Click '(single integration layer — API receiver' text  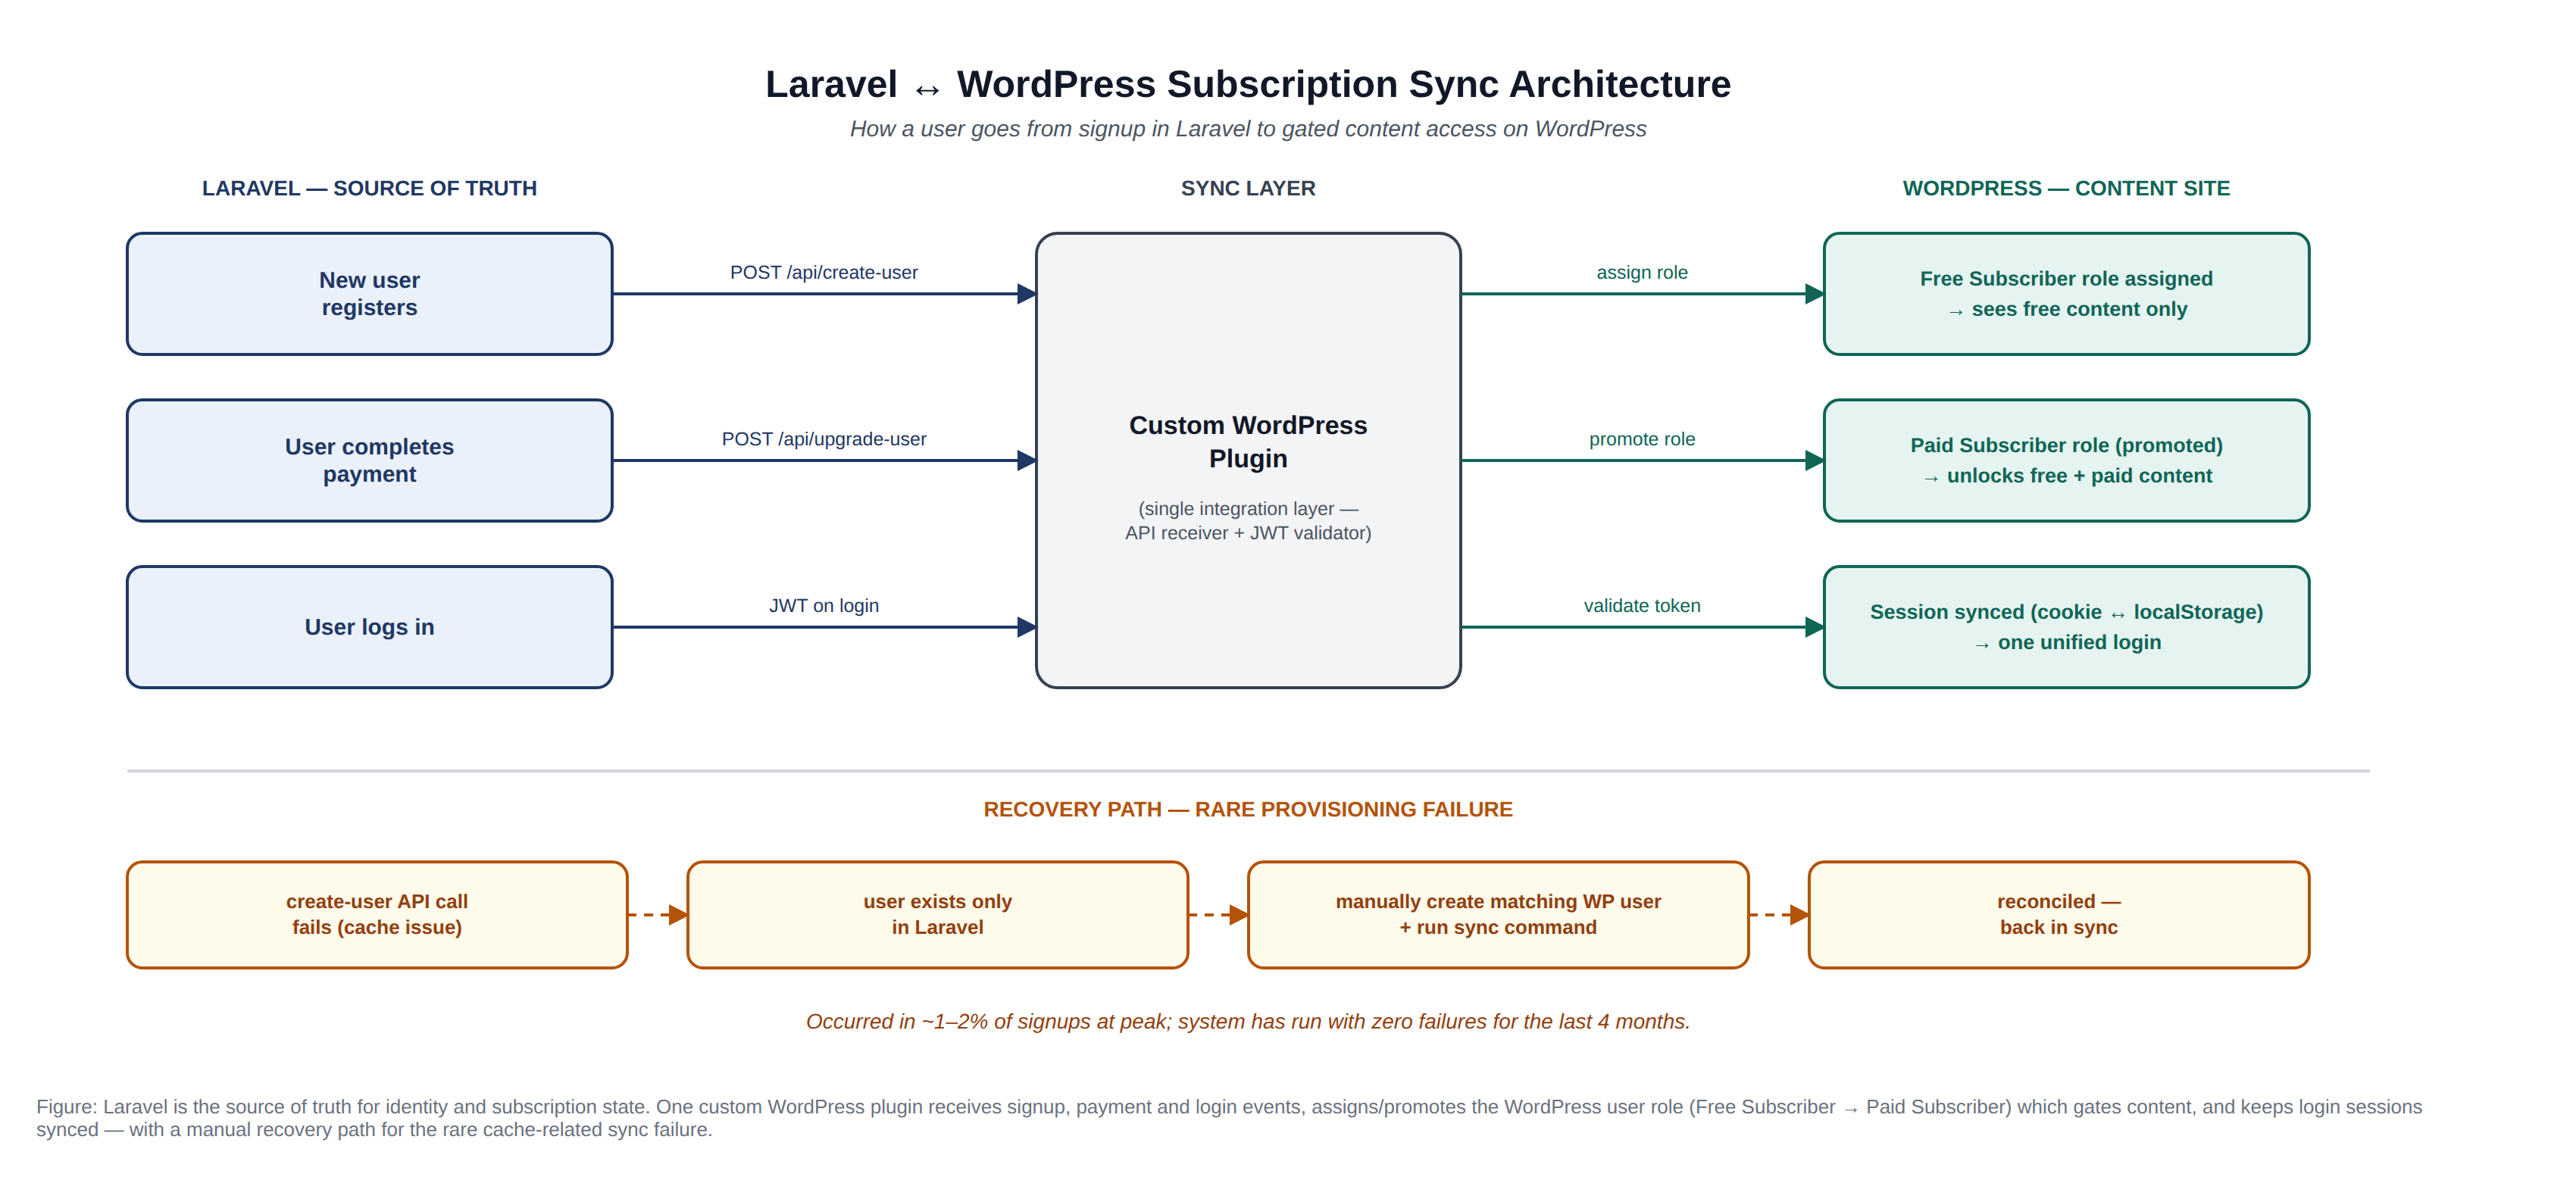click(1248, 520)
